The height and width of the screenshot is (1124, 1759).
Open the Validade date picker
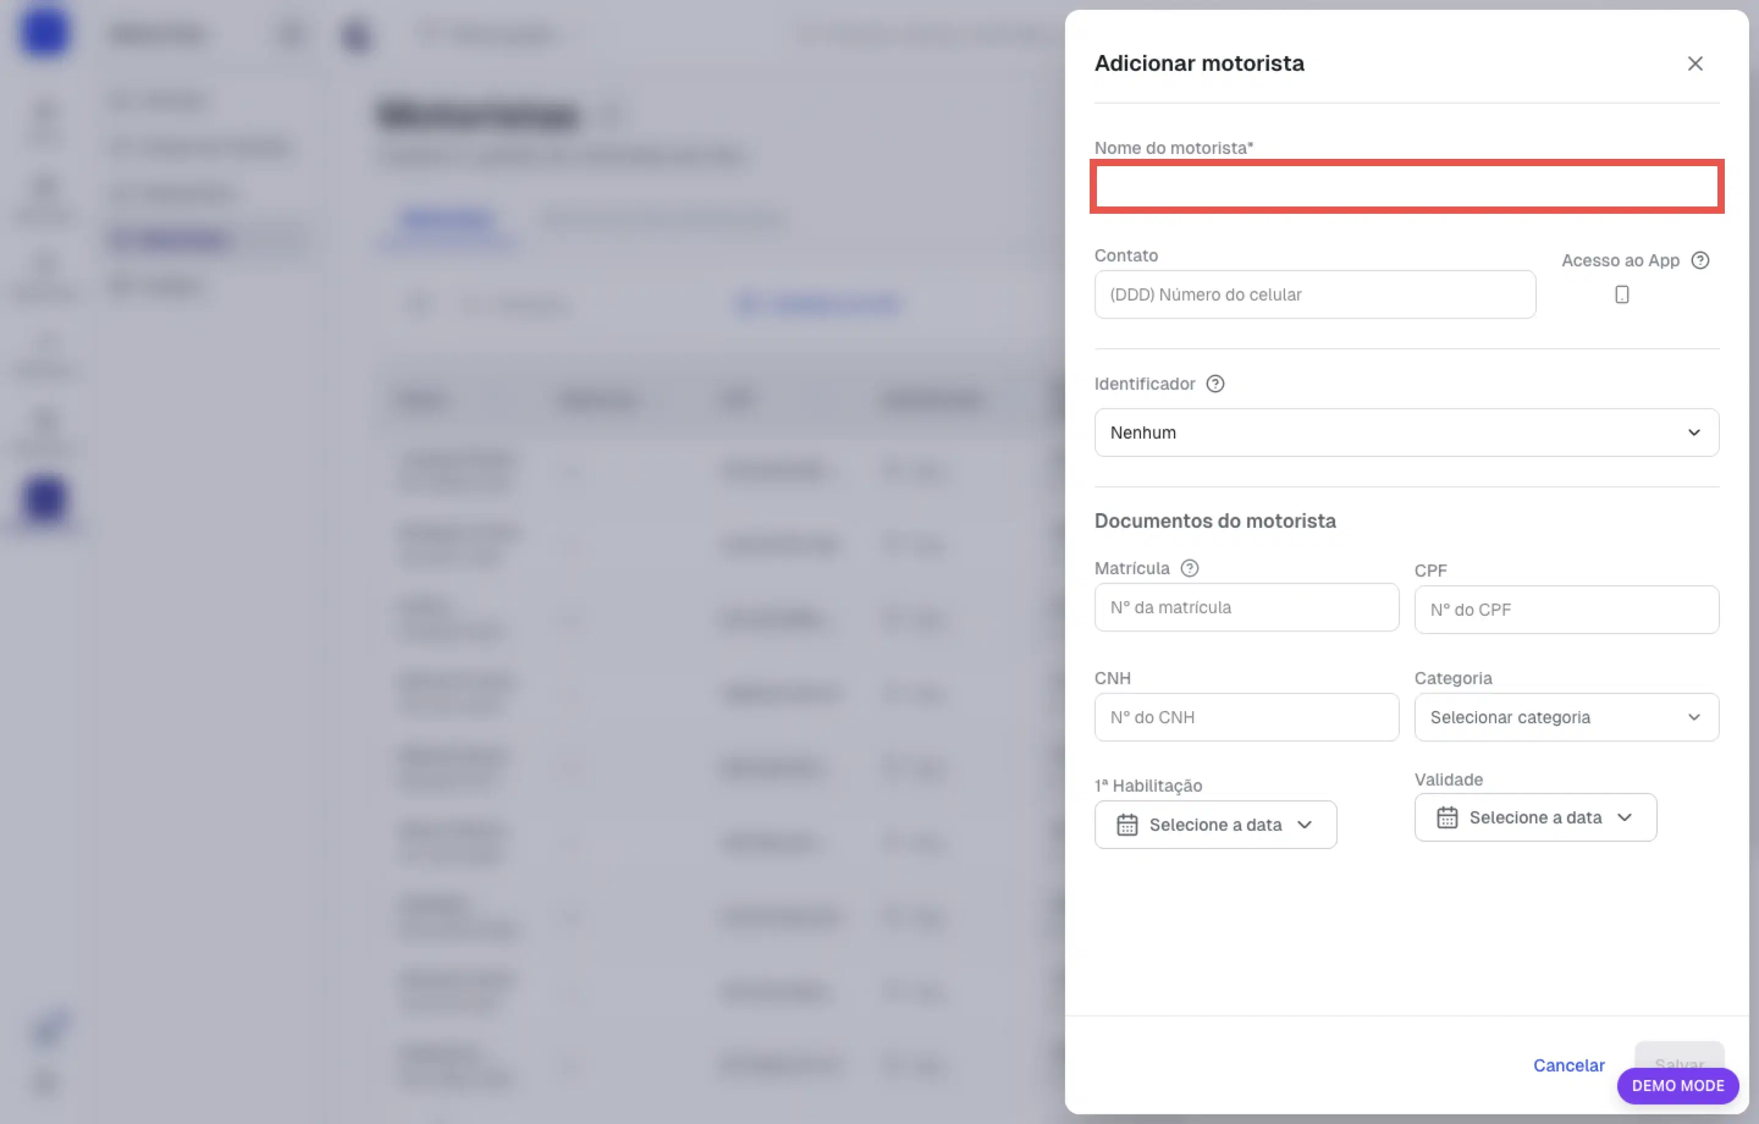(x=1535, y=817)
